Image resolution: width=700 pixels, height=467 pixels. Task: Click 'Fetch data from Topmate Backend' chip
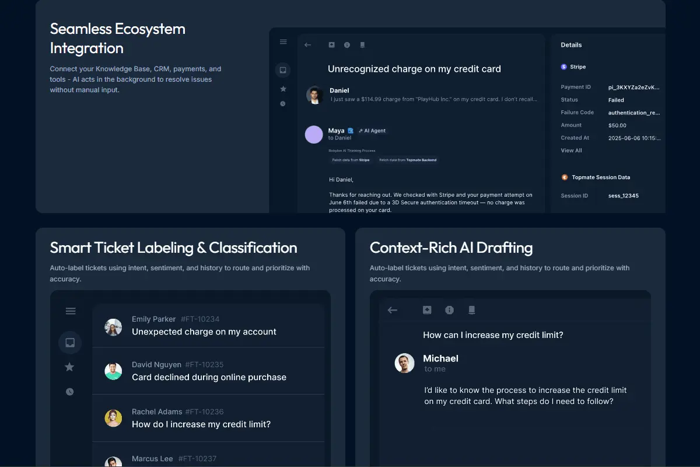coord(408,160)
